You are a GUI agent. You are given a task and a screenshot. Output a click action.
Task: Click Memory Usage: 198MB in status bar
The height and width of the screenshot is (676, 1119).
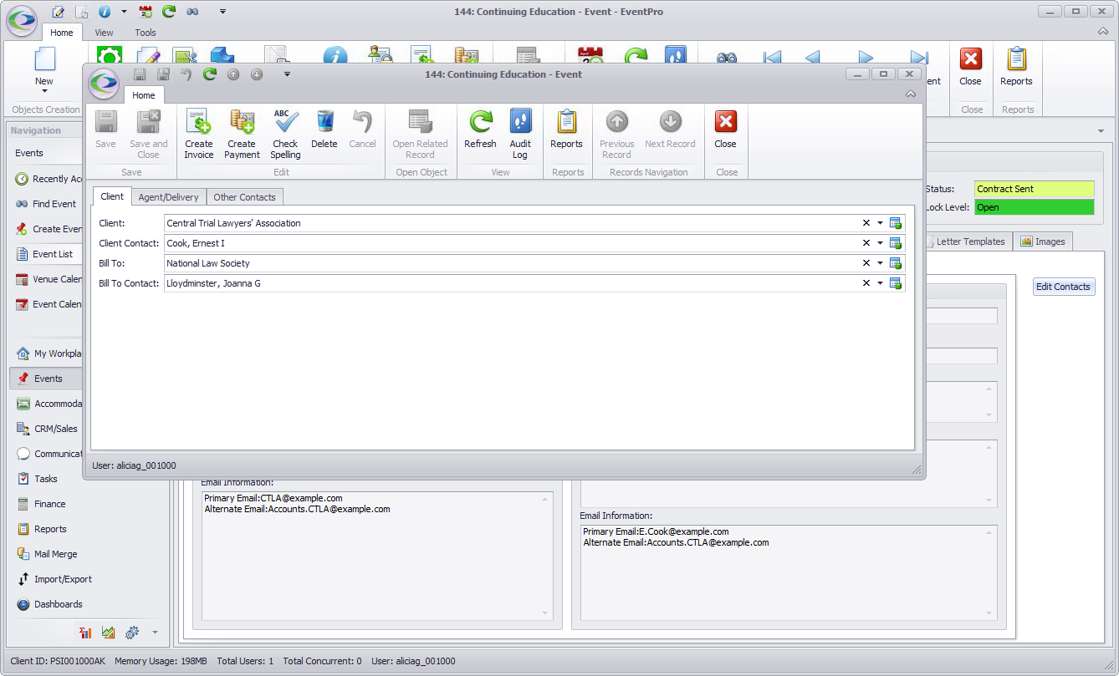pyautogui.click(x=160, y=661)
